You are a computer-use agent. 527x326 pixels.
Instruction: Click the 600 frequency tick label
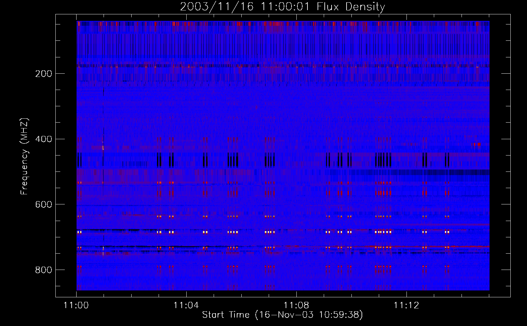pyautogui.click(x=44, y=204)
